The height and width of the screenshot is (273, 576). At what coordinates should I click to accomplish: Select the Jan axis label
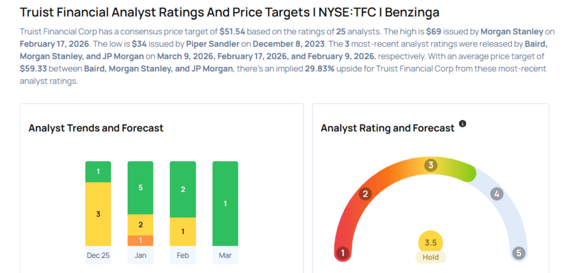[141, 256]
